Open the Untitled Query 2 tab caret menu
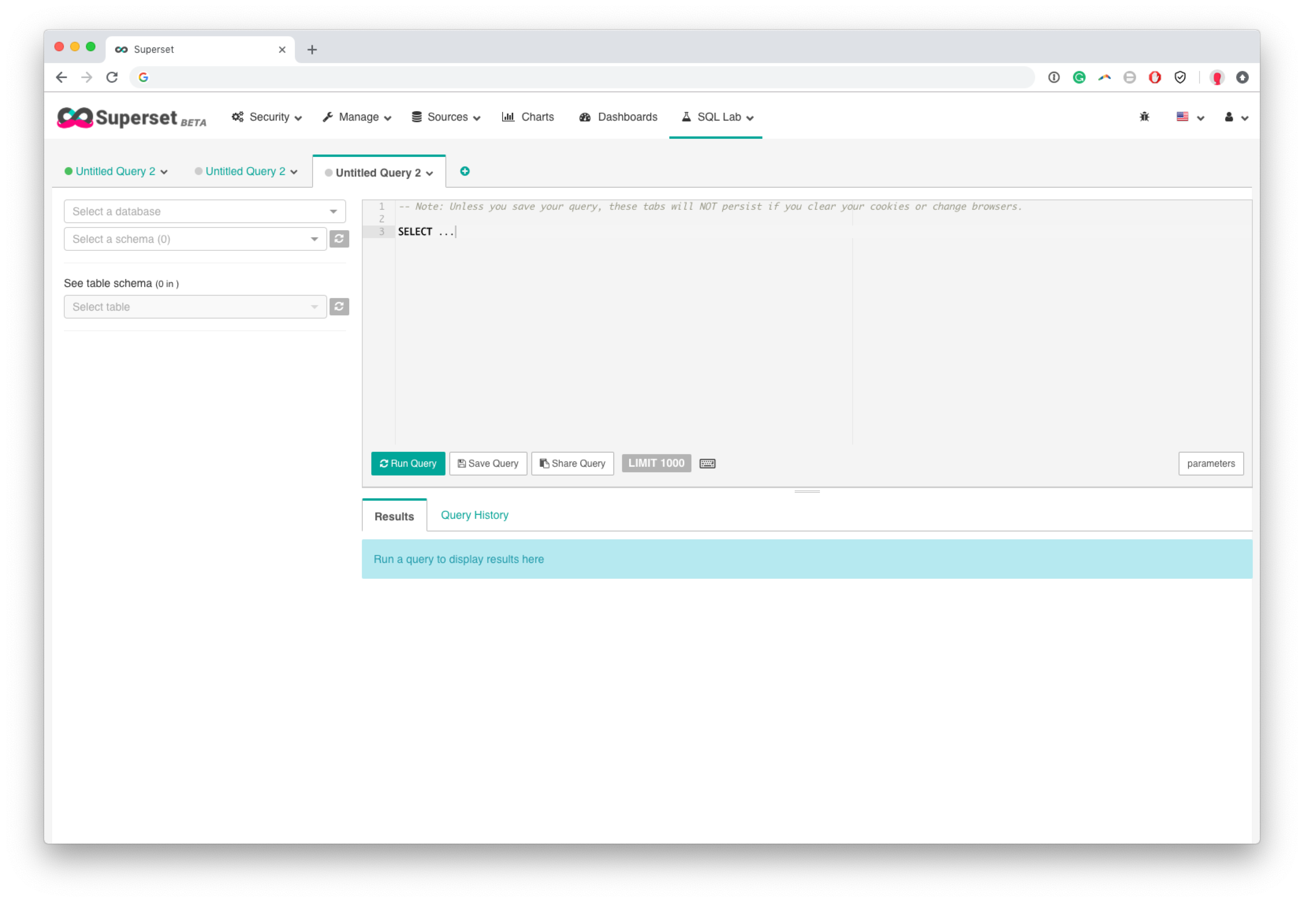This screenshot has width=1304, height=902. point(430,173)
